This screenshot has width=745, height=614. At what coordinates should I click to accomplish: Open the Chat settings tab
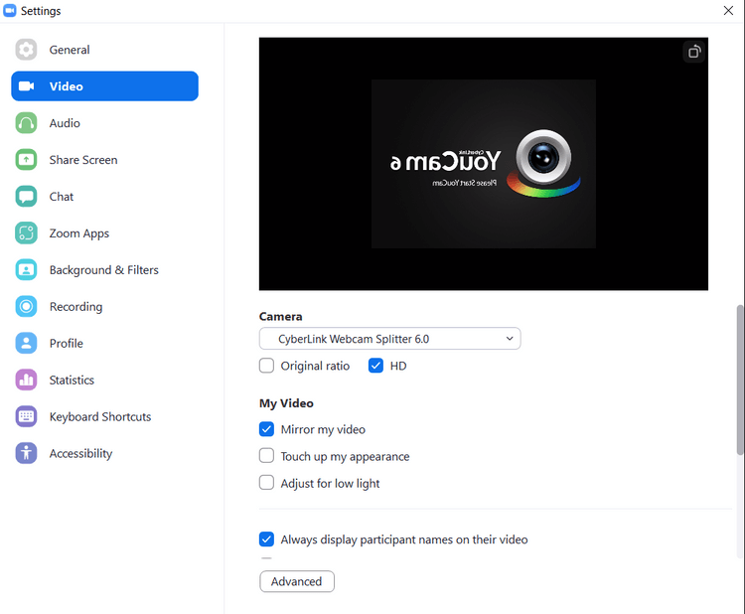104,197
